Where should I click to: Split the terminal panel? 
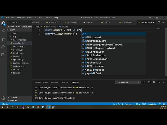pyautogui.click(x=149, y=82)
